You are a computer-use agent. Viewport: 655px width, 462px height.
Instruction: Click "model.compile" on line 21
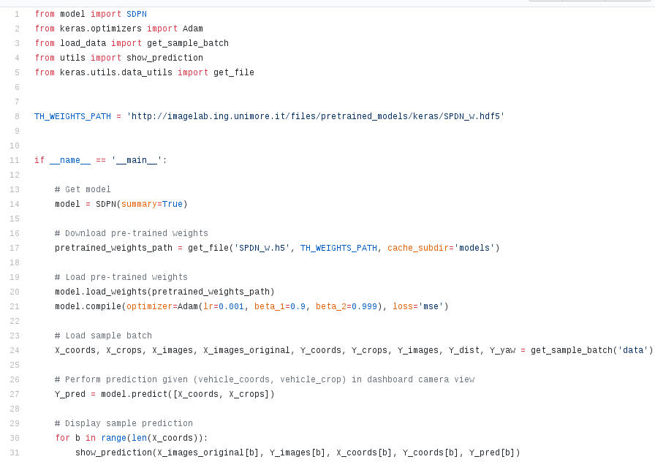click(88, 306)
